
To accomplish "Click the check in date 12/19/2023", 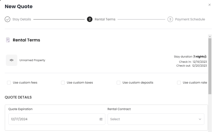I will (x=200, y=62).
